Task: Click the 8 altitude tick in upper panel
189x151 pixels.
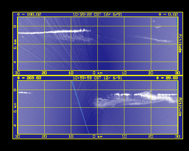Action: [15, 26]
